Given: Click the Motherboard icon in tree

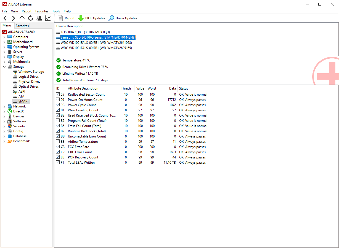Looking at the screenshot, I should tap(10, 42).
